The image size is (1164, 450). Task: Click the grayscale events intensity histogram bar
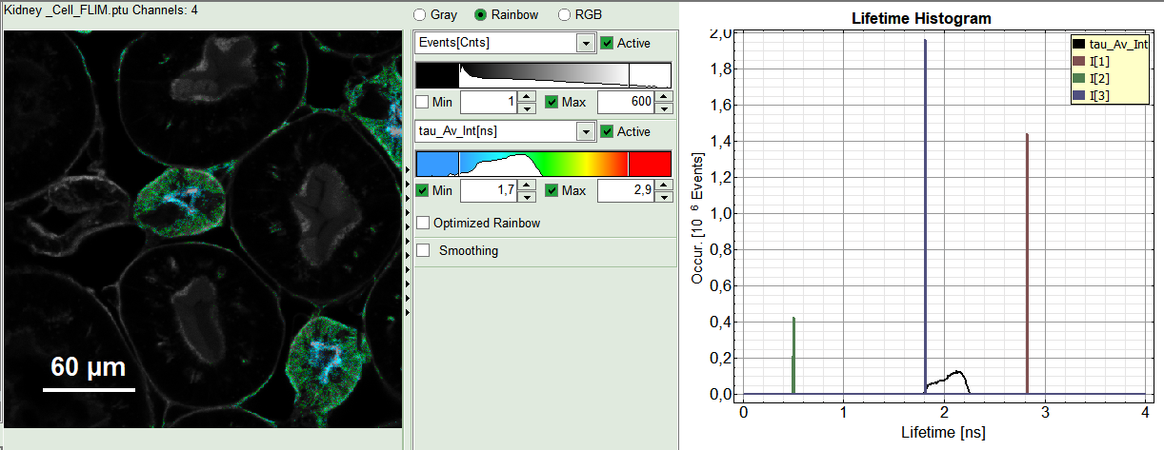[543, 75]
